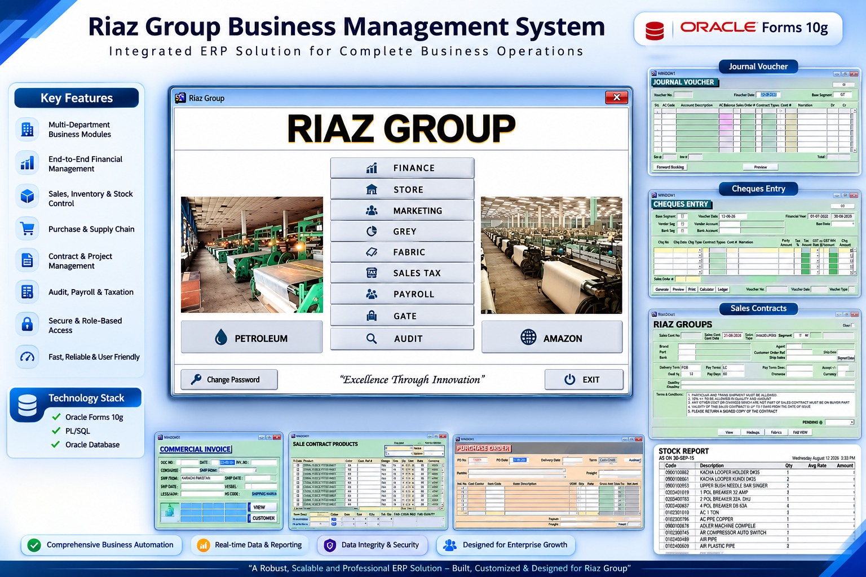Select the MARKETING menu button

(402, 210)
